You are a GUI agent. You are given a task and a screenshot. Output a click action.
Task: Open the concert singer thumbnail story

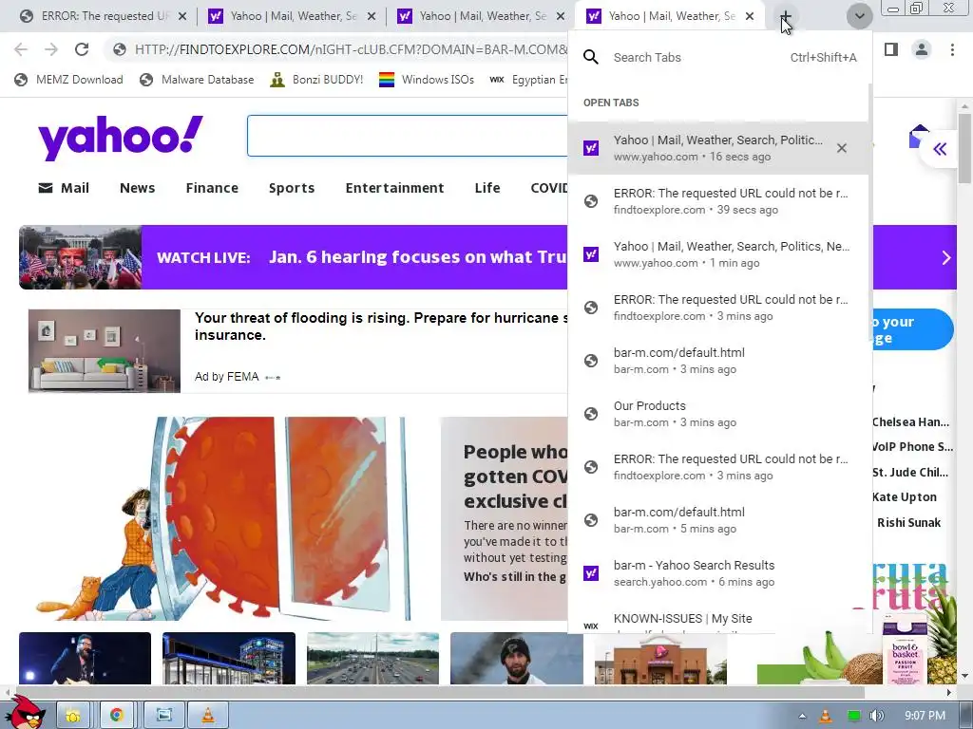pyautogui.click(x=85, y=659)
